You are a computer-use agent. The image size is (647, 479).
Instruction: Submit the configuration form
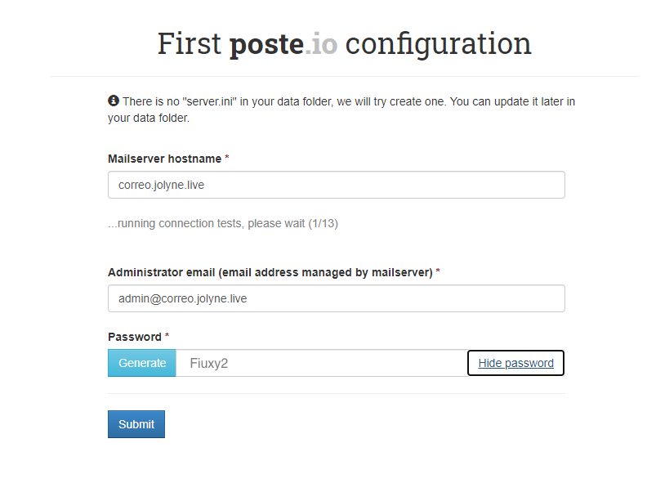(136, 424)
